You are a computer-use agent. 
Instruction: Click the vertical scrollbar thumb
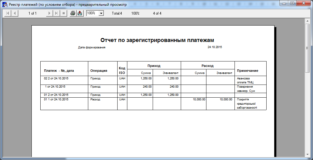coord(307,48)
